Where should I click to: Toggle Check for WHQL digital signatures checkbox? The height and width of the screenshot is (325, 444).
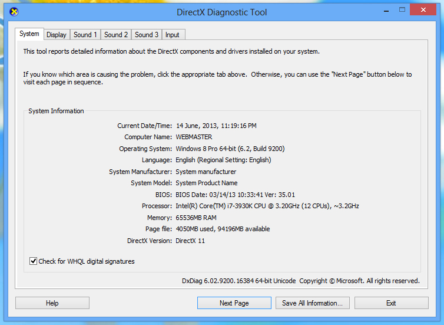[x=33, y=261]
